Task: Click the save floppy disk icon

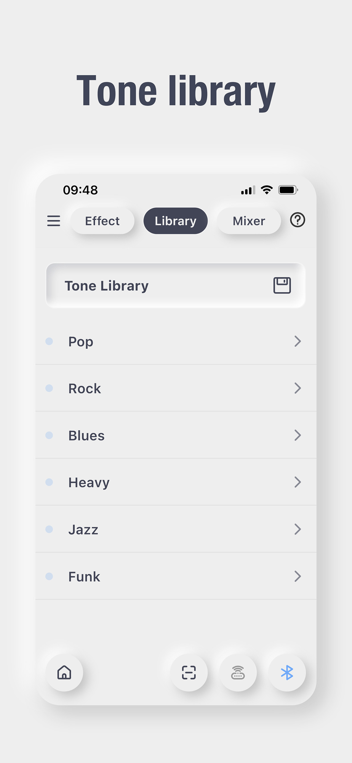Action: [x=282, y=285]
